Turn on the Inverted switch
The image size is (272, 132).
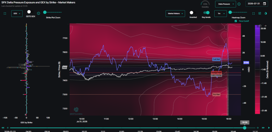193,13
